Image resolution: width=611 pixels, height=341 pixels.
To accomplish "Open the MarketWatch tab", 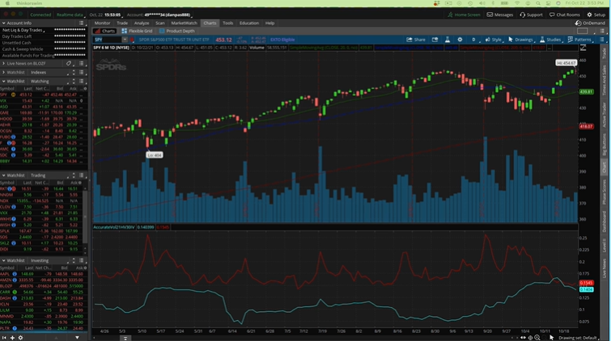I will pos(184,23).
